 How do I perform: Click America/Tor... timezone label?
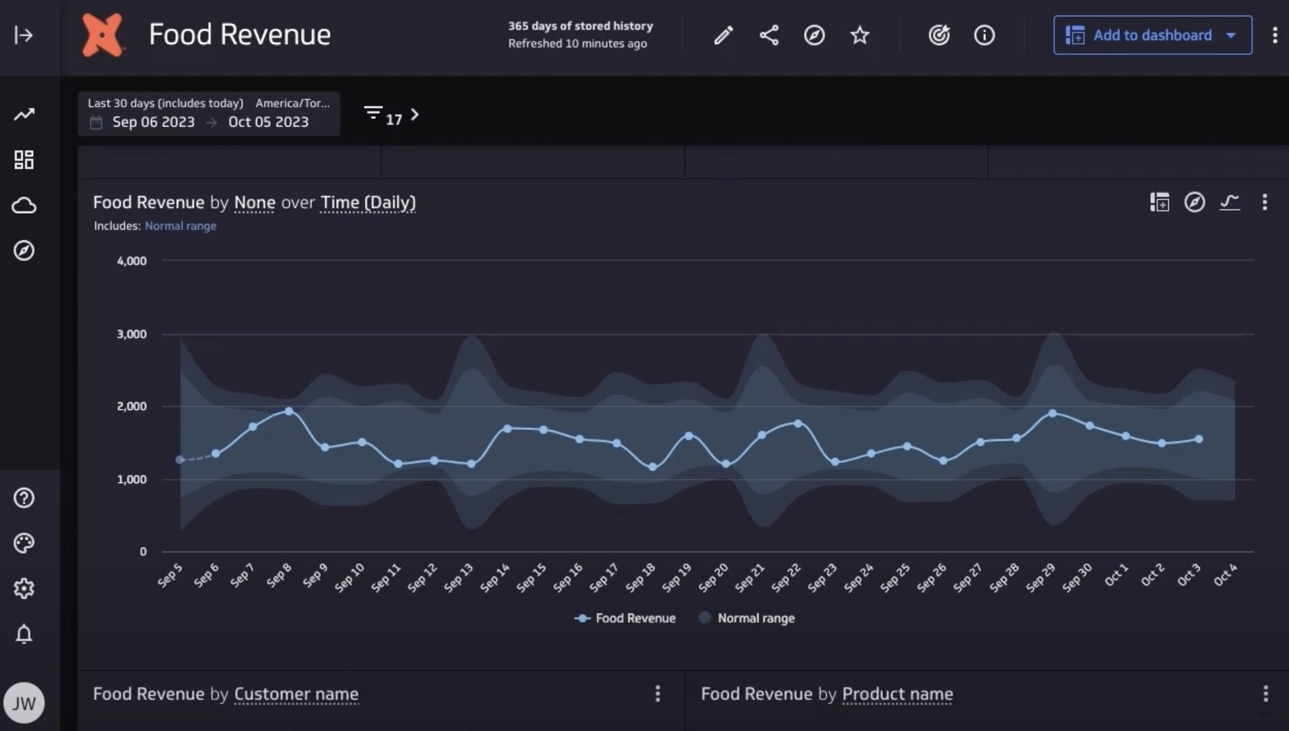pyautogui.click(x=293, y=103)
